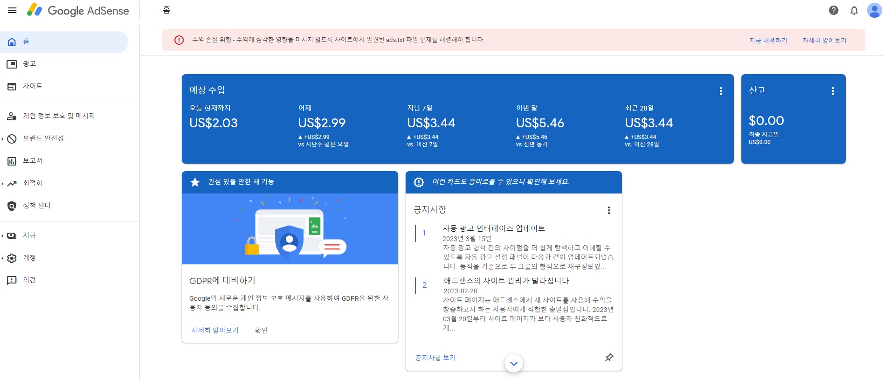Click 자세히 알아보기 on the GDPR card
Screen dimensions: 884x380
[215, 330]
